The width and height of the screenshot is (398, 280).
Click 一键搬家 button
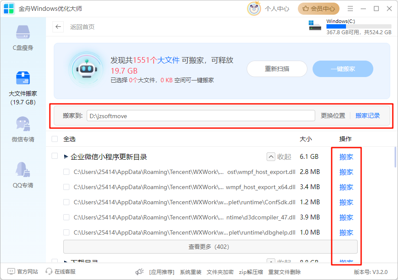[343, 69]
